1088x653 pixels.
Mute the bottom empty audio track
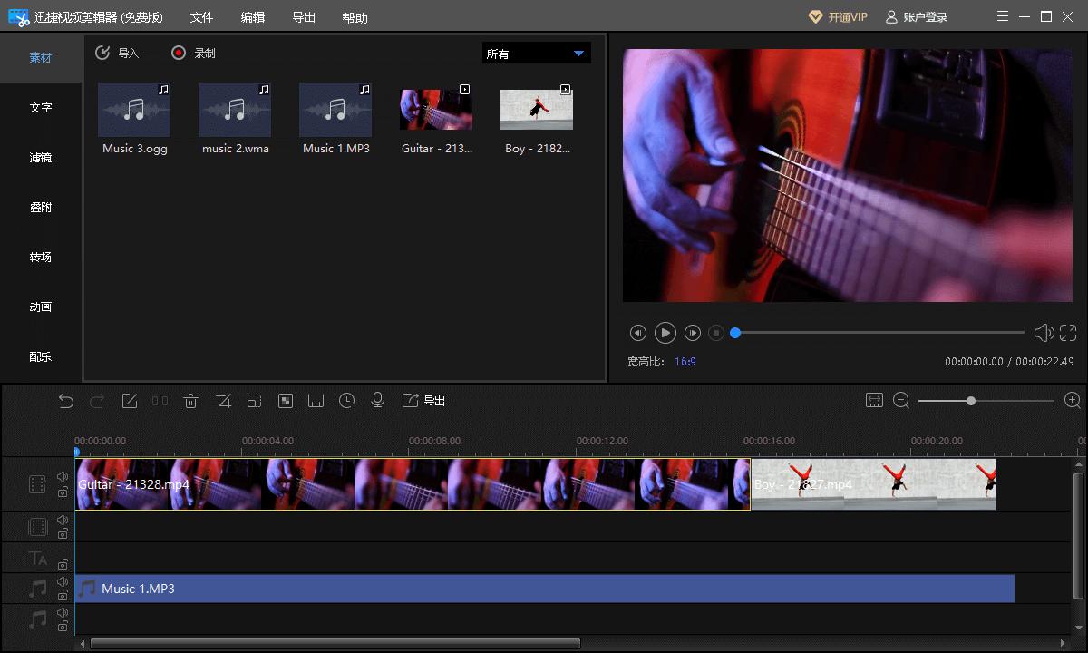point(63,613)
